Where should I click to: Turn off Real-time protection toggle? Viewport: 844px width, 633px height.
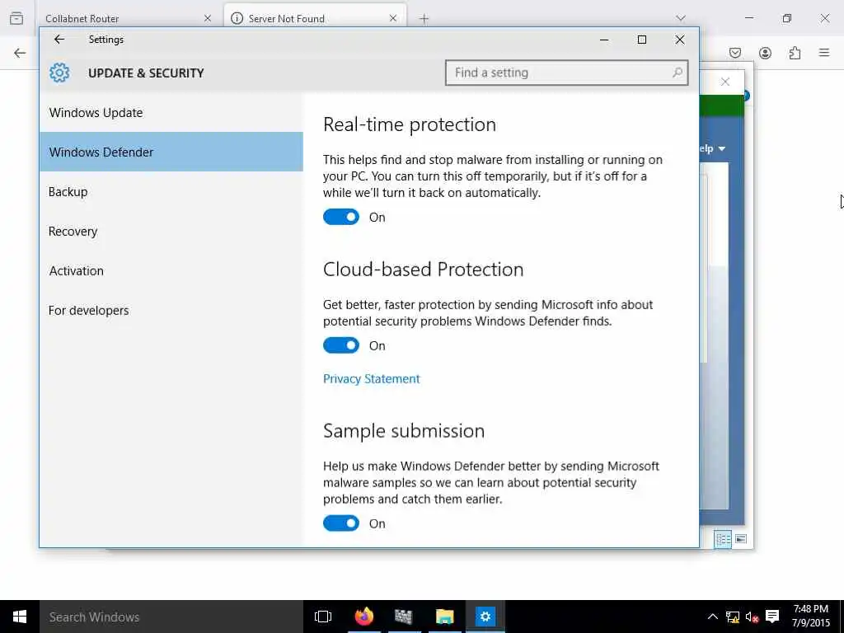tap(341, 217)
